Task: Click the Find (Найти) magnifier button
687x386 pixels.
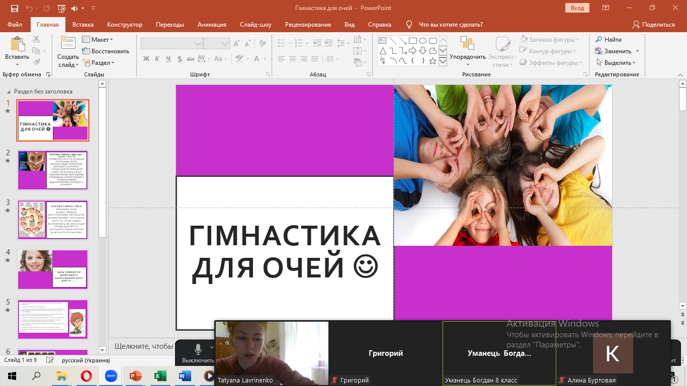Action: (x=609, y=40)
